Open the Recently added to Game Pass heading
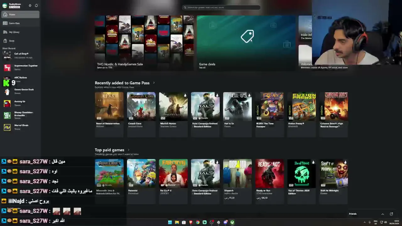Viewport: 402px width, 226px height. click(x=122, y=83)
